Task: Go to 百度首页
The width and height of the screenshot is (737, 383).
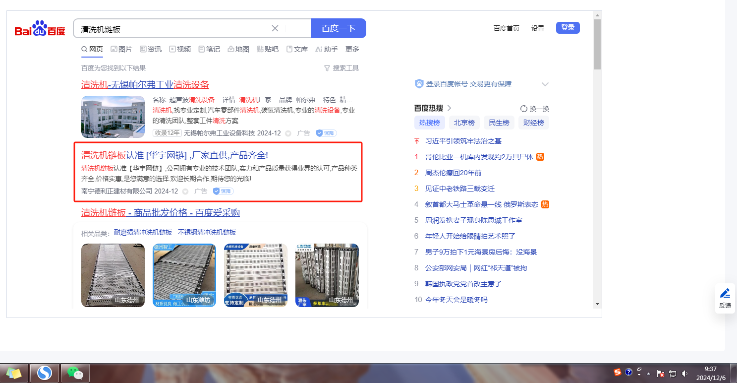Action: [x=507, y=28]
